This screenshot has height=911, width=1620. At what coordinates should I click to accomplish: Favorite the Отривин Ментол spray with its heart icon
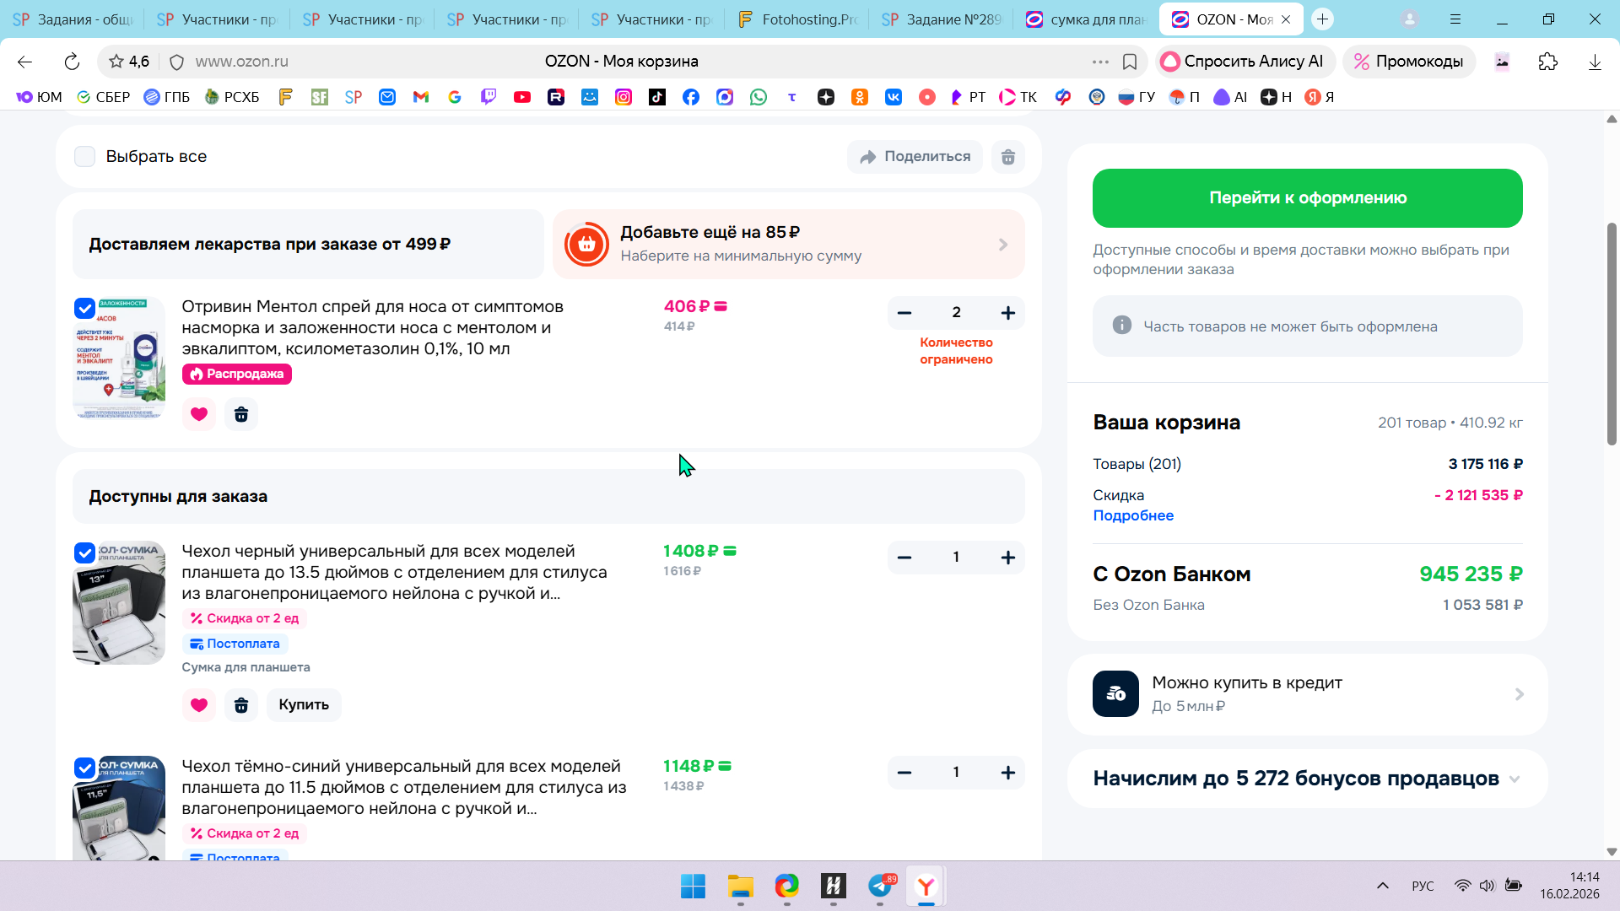[199, 414]
